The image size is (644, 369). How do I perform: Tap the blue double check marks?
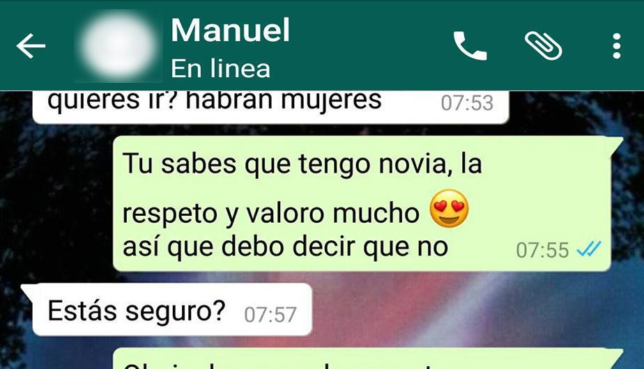tap(588, 249)
